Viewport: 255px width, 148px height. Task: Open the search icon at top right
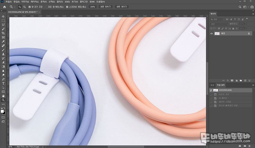(x=240, y=7)
